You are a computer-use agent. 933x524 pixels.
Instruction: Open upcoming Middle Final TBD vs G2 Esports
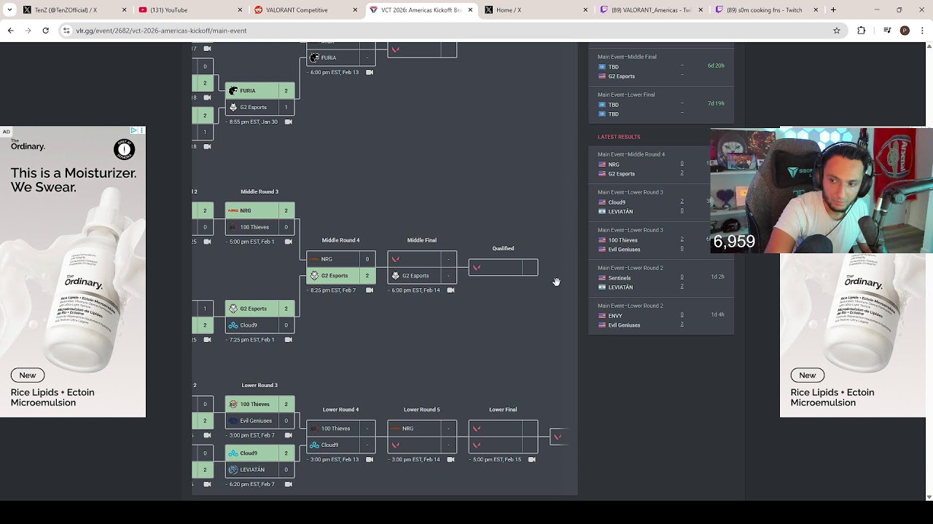661,66
